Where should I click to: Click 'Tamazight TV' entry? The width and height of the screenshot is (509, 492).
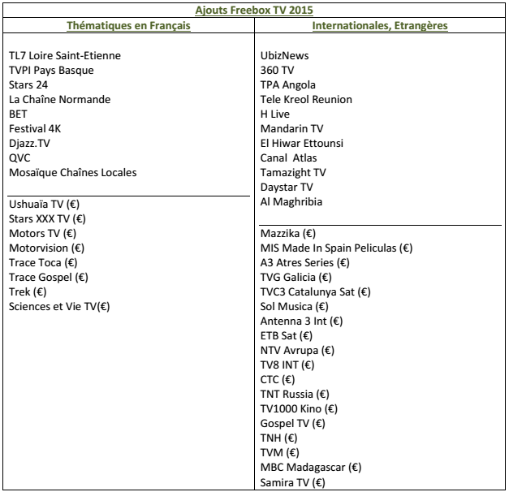293,173
